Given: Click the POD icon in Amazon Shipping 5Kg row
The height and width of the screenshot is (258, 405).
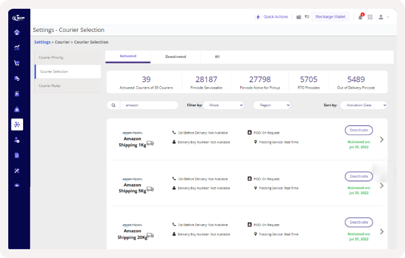Looking at the screenshot, I should pyautogui.click(x=249, y=179).
